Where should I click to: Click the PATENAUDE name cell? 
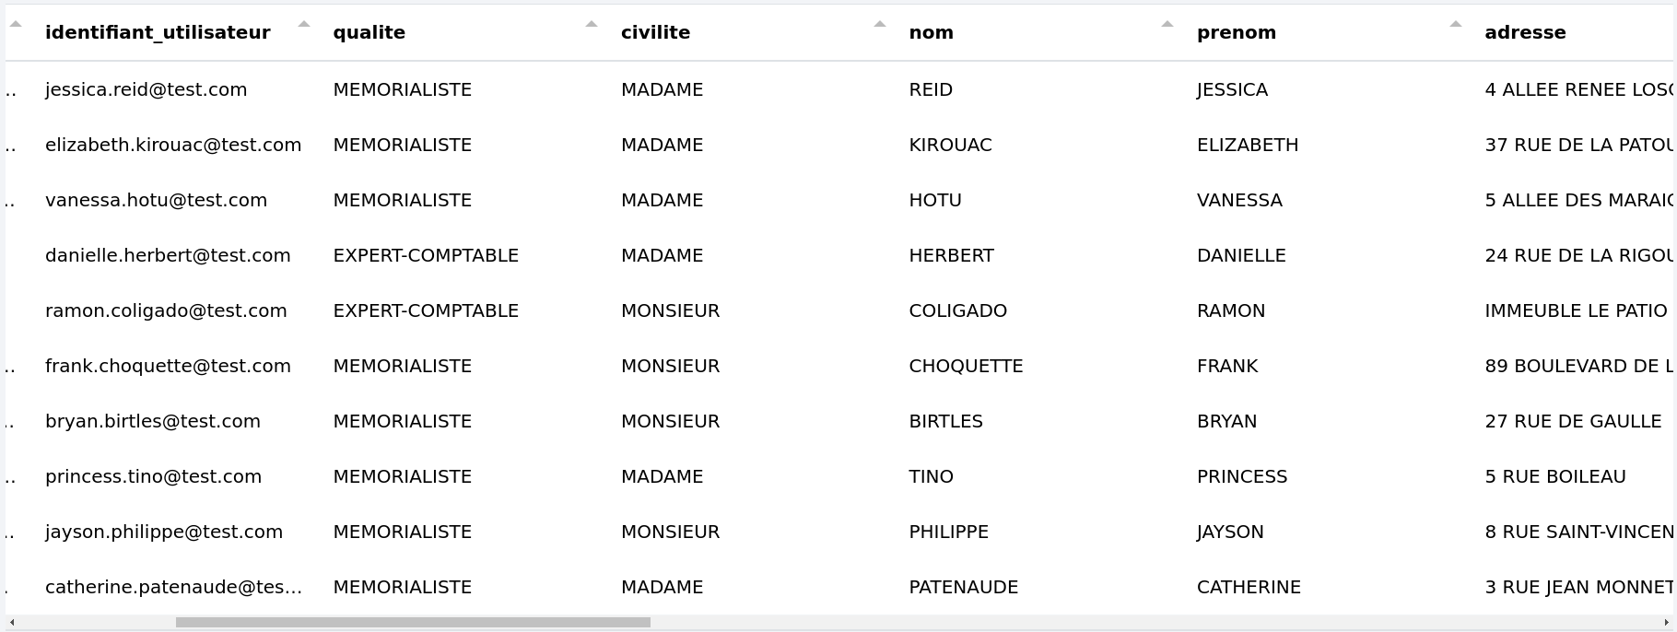(x=963, y=587)
